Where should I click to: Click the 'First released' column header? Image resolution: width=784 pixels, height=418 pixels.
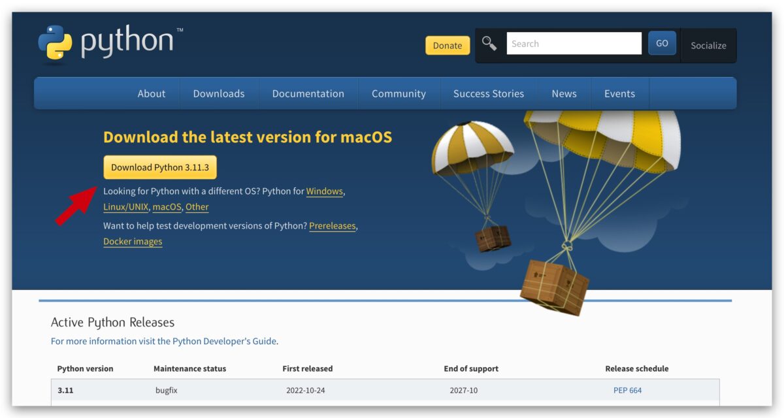(x=307, y=368)
